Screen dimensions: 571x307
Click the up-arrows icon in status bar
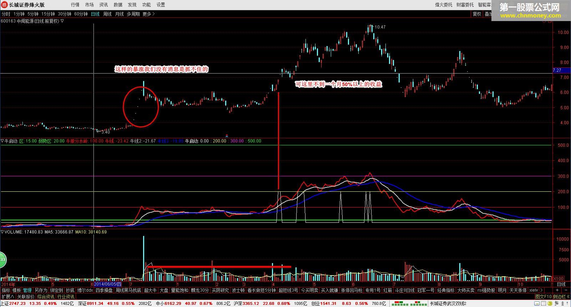[x=562, y=303]
